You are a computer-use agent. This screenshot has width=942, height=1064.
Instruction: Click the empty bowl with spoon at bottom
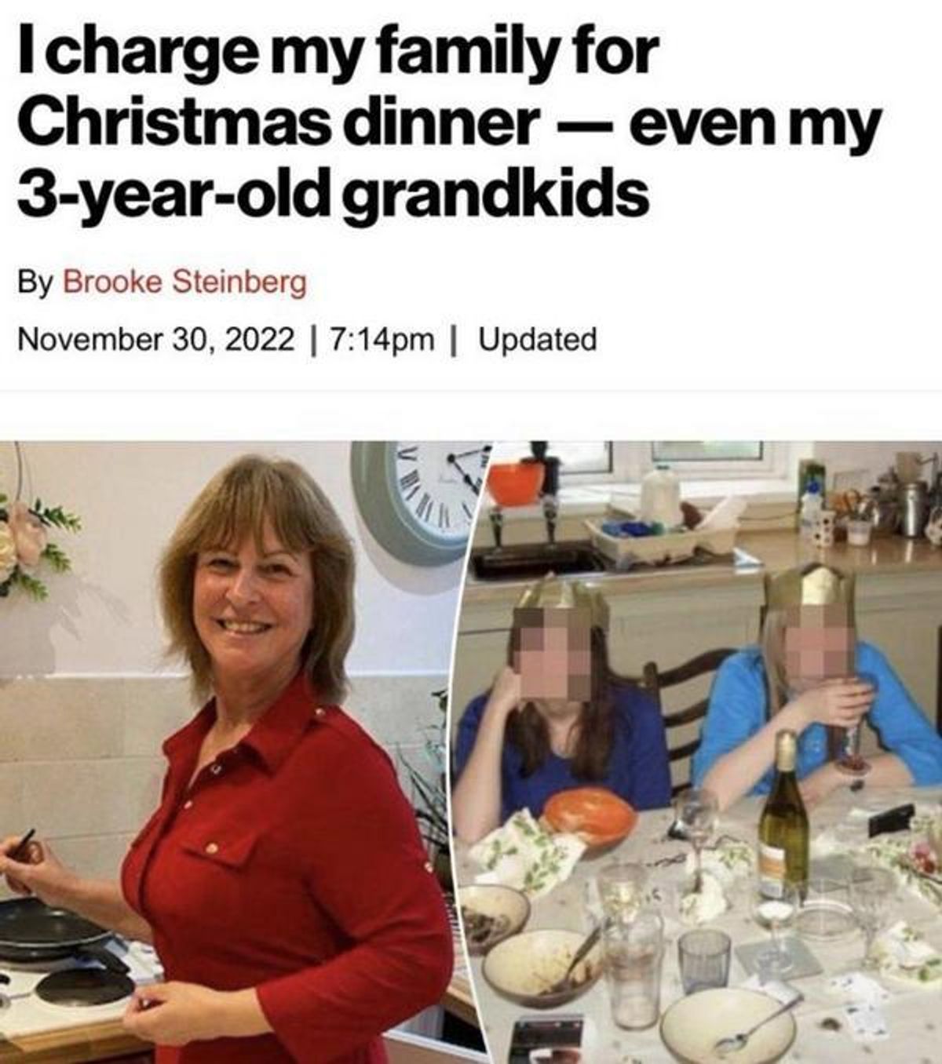coord(727,1026)
